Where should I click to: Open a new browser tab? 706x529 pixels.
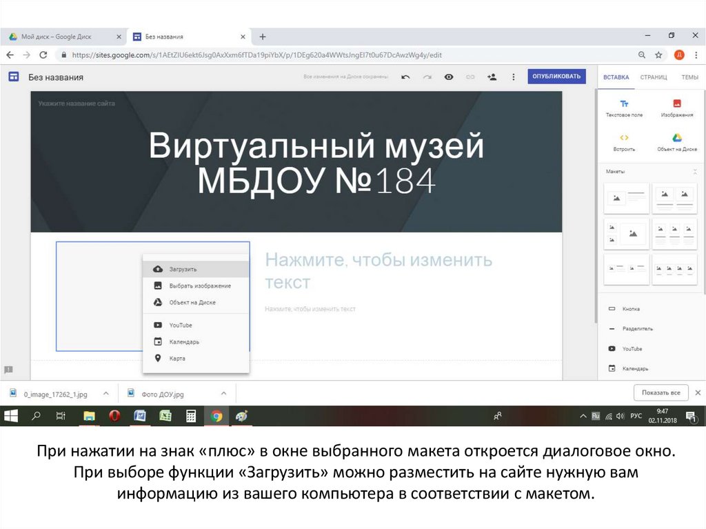coord(263,37)
